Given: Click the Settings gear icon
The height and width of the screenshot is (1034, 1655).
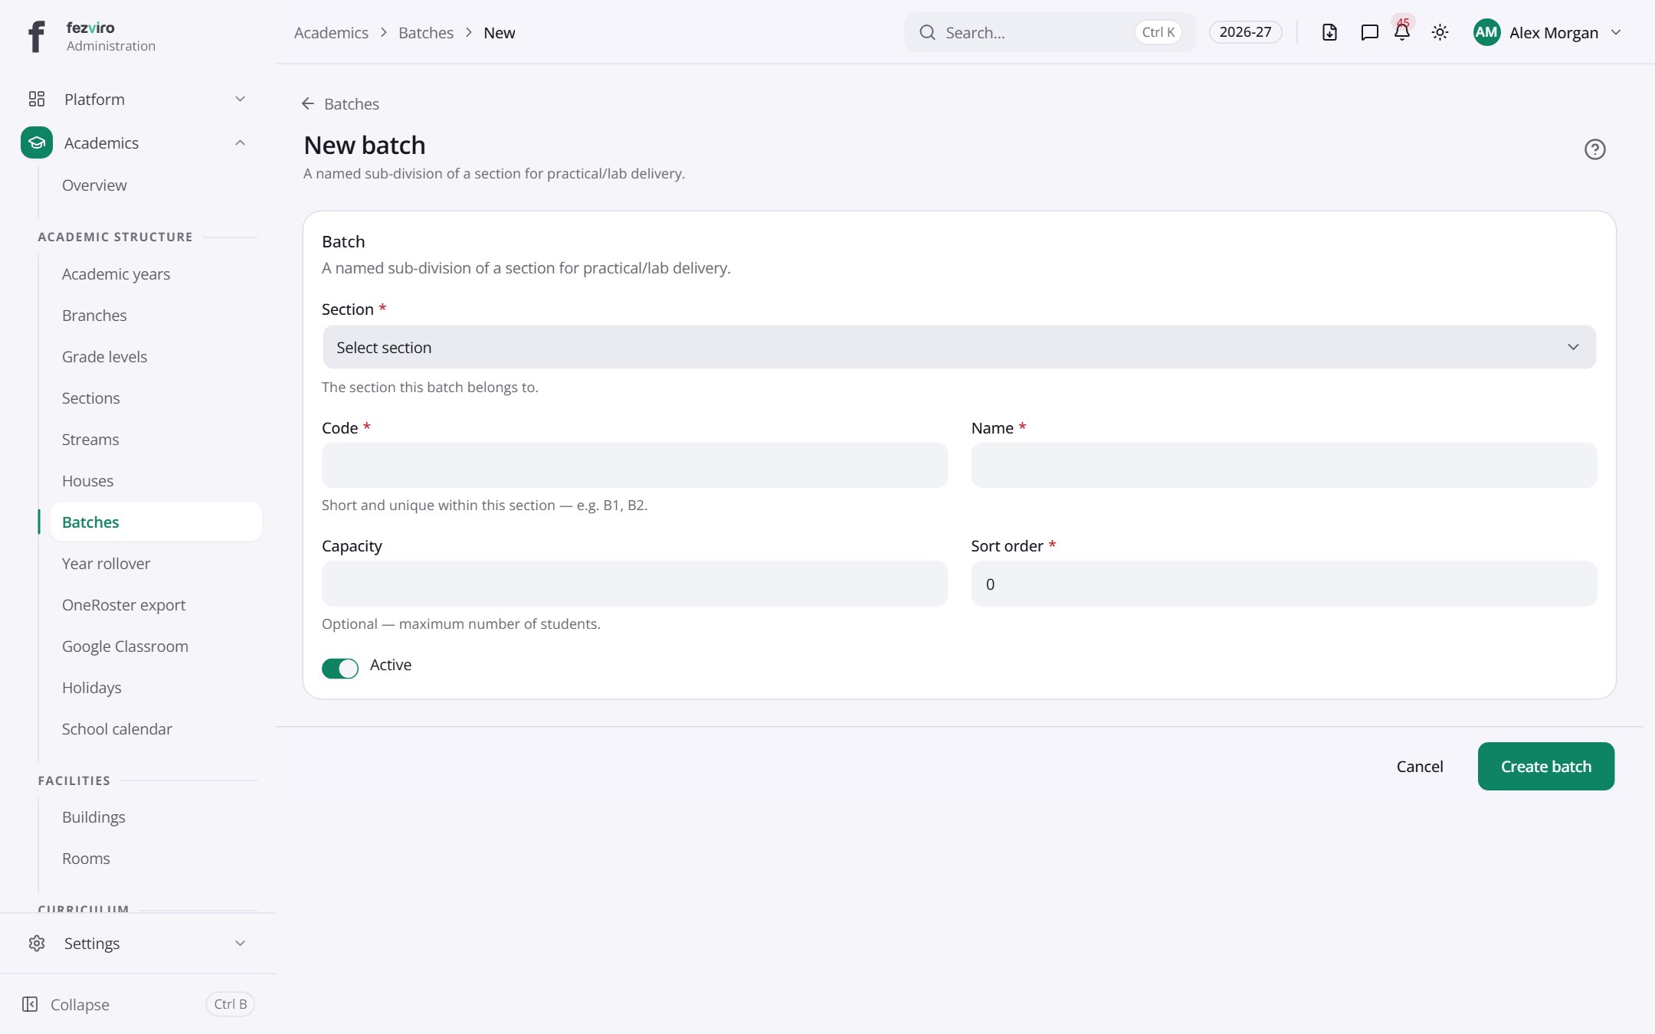Looking at the screenshot, I should 37,943.
